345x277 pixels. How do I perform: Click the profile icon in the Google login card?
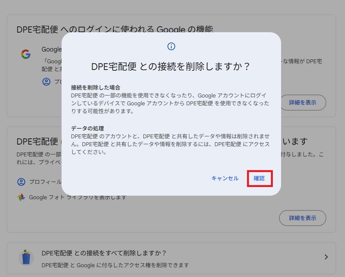pyautogui.click(x=46, y=82)
